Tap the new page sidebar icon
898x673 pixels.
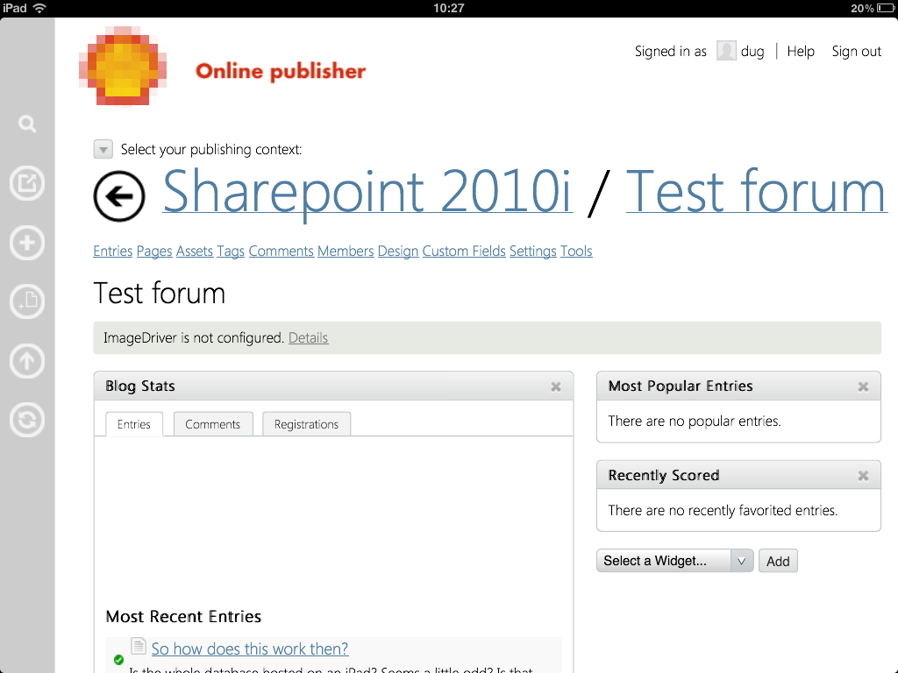(27, 301)
